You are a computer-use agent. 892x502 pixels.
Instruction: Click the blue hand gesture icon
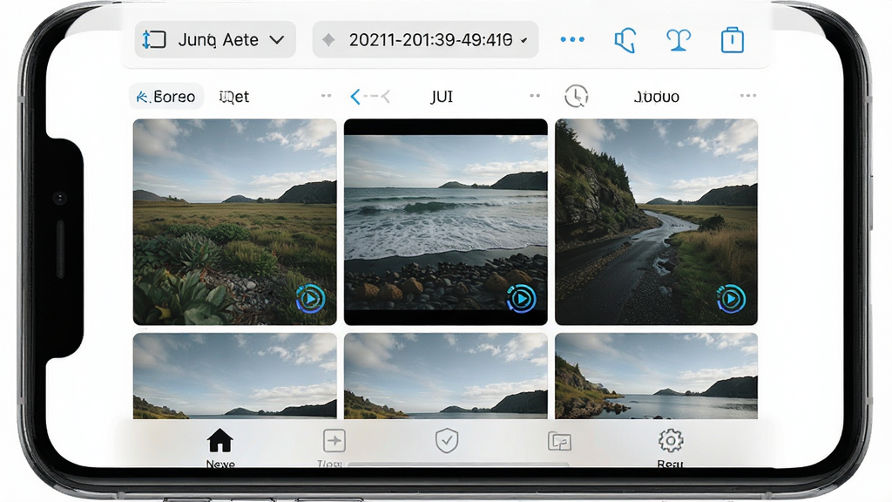(x=625, y=40)
